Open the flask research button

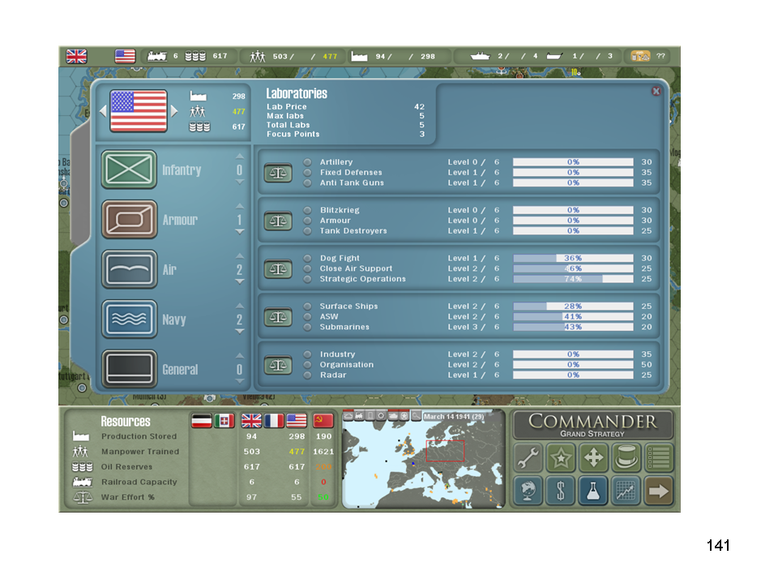592,491
